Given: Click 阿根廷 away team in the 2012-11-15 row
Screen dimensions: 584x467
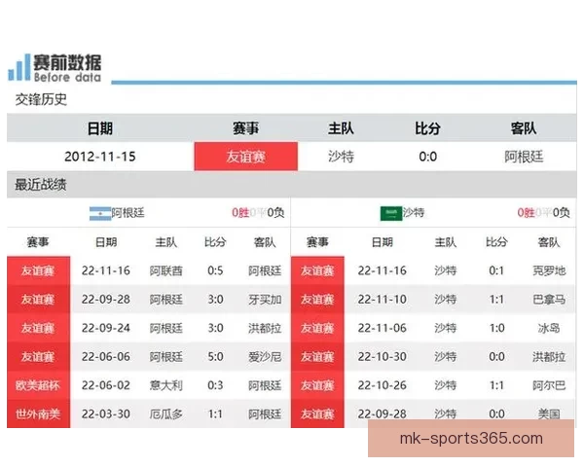Looking at the screenshot, I should click(524, 157).
